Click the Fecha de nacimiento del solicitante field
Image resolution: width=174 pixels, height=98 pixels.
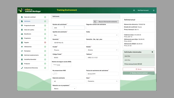[102, 74]
